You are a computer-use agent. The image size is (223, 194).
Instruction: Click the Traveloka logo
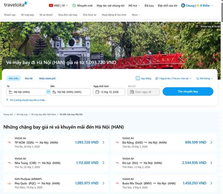click(x=16, y=5)
